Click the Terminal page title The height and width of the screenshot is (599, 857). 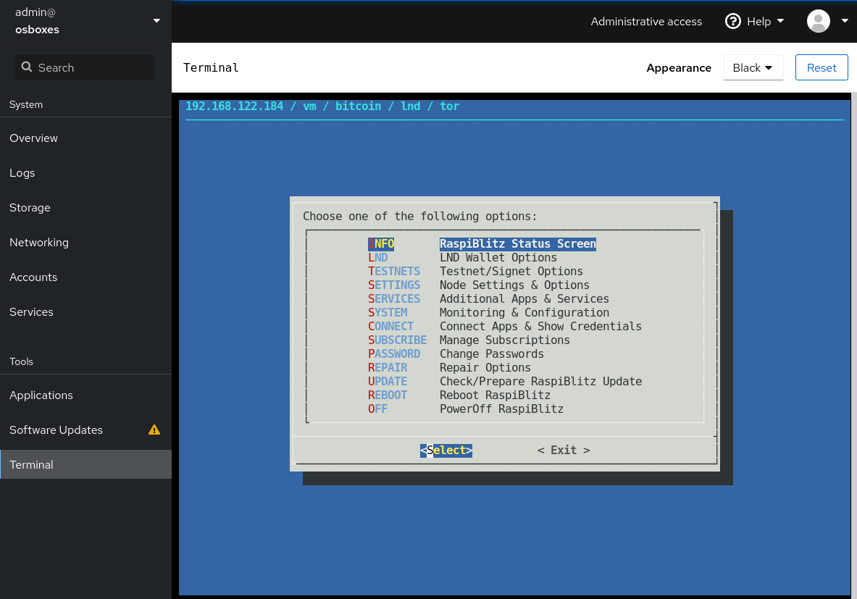point(211,68)
